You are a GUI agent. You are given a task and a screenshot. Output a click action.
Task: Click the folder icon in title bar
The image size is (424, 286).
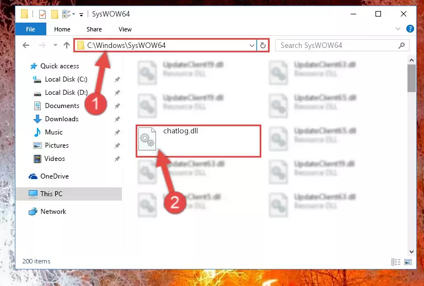[24, 14]
